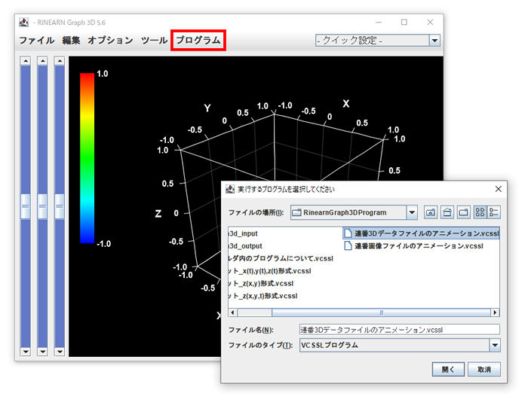Click document icon of 連番3Dデータファイル entry

348,233
